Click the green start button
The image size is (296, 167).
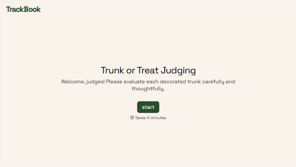148,107
